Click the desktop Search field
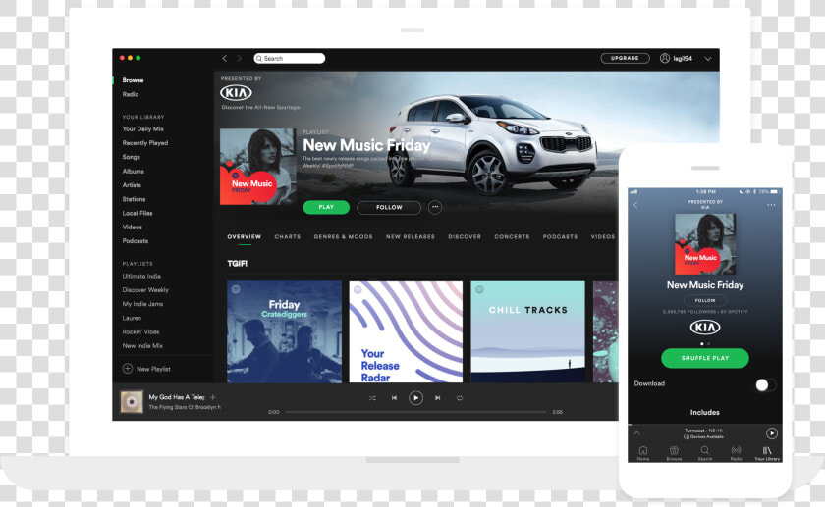This screenshot has width=825, height=507. 290,58
